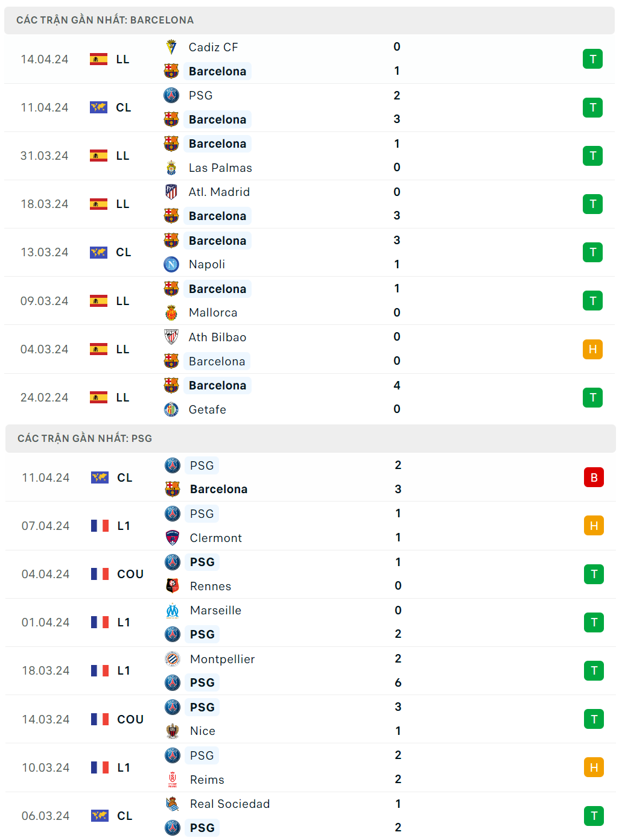Screen dimensions: 619x838
Task: Click the Las Palmas team crest
Action: tap(171, 168)
